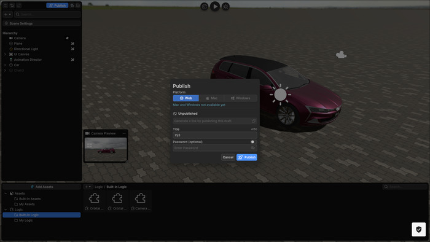Collapse the Assets tree folder

click(x=6, y=193)
